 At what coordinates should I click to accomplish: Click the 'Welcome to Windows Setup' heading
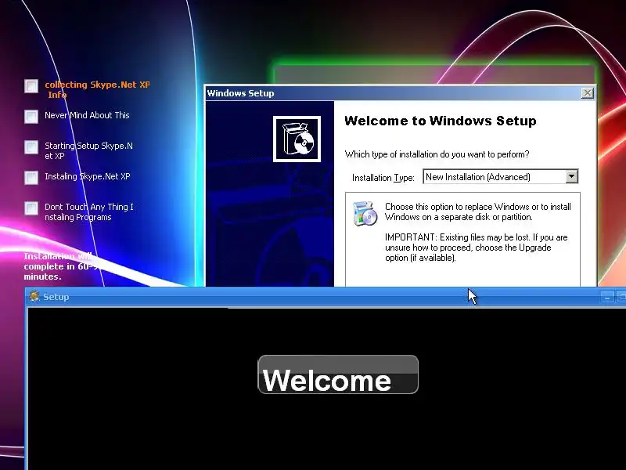tap(441, 121)
